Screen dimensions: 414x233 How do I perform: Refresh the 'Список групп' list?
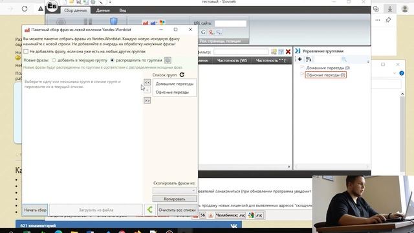pos(182,75)
